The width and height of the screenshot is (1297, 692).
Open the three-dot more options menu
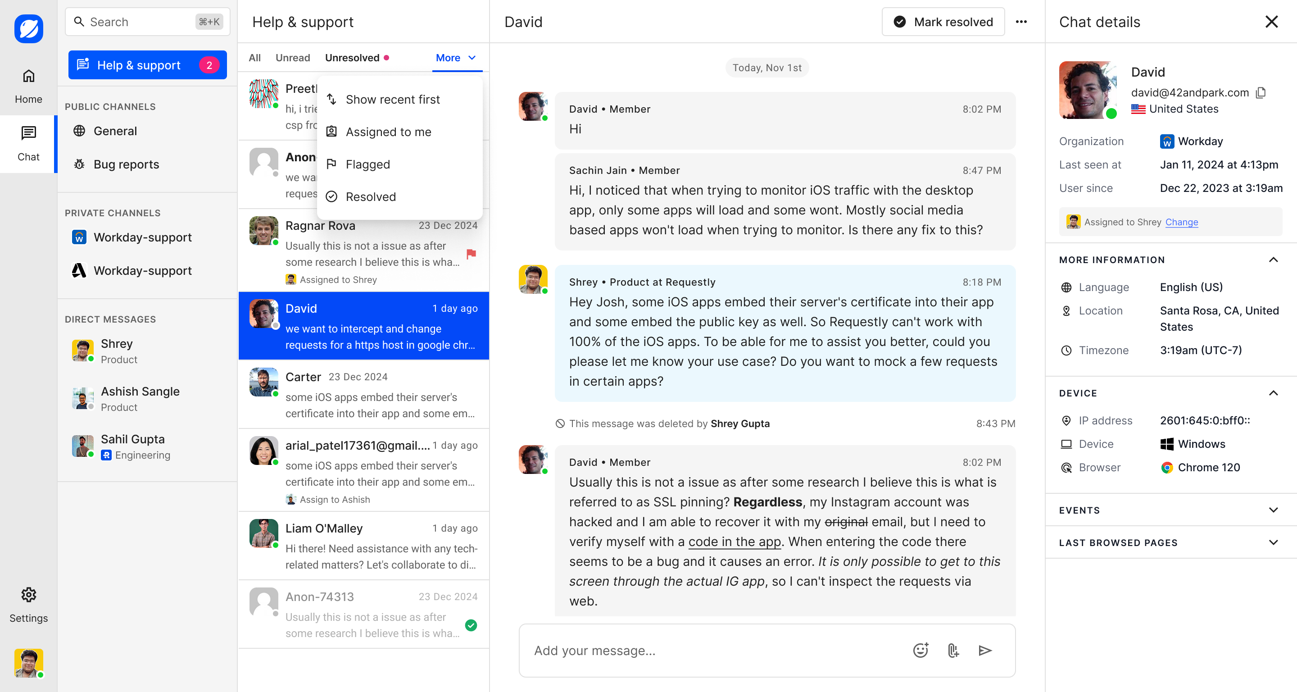click(1021, 22)
